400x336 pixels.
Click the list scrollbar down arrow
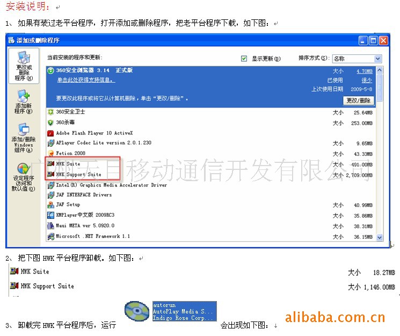click(x=380, y=238)
